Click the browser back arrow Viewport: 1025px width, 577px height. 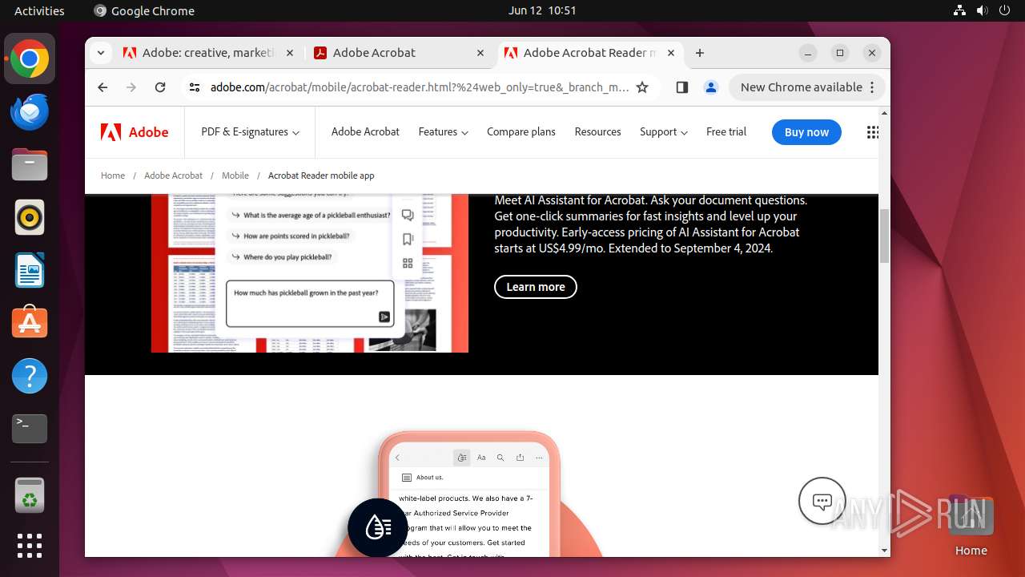pyautogui.click(x=102, y=87)
